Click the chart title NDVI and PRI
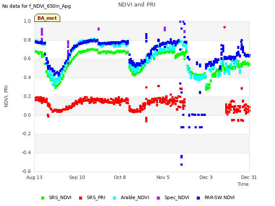 click(137, 5)
